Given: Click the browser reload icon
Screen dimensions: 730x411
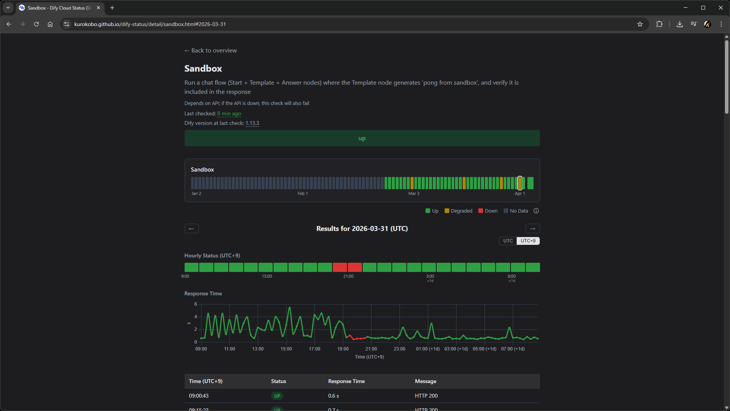Looking at the screenshot, I should coord(36,24).
